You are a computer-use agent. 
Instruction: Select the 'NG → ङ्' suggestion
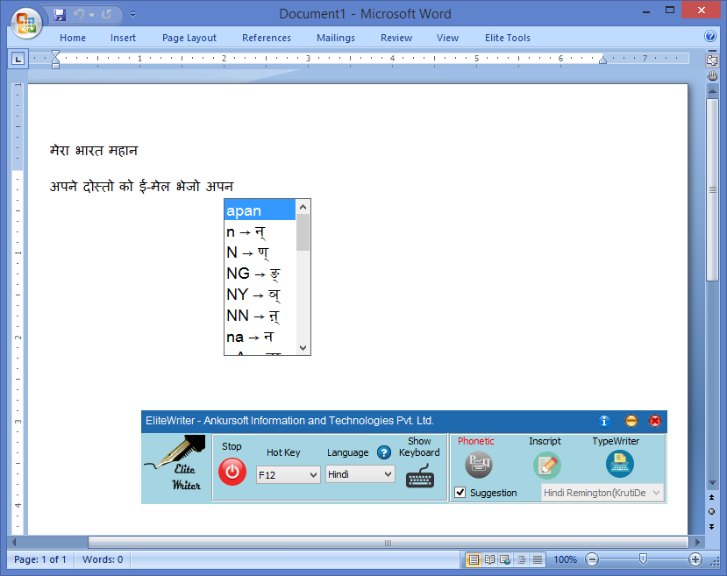(x=260, y=274)
